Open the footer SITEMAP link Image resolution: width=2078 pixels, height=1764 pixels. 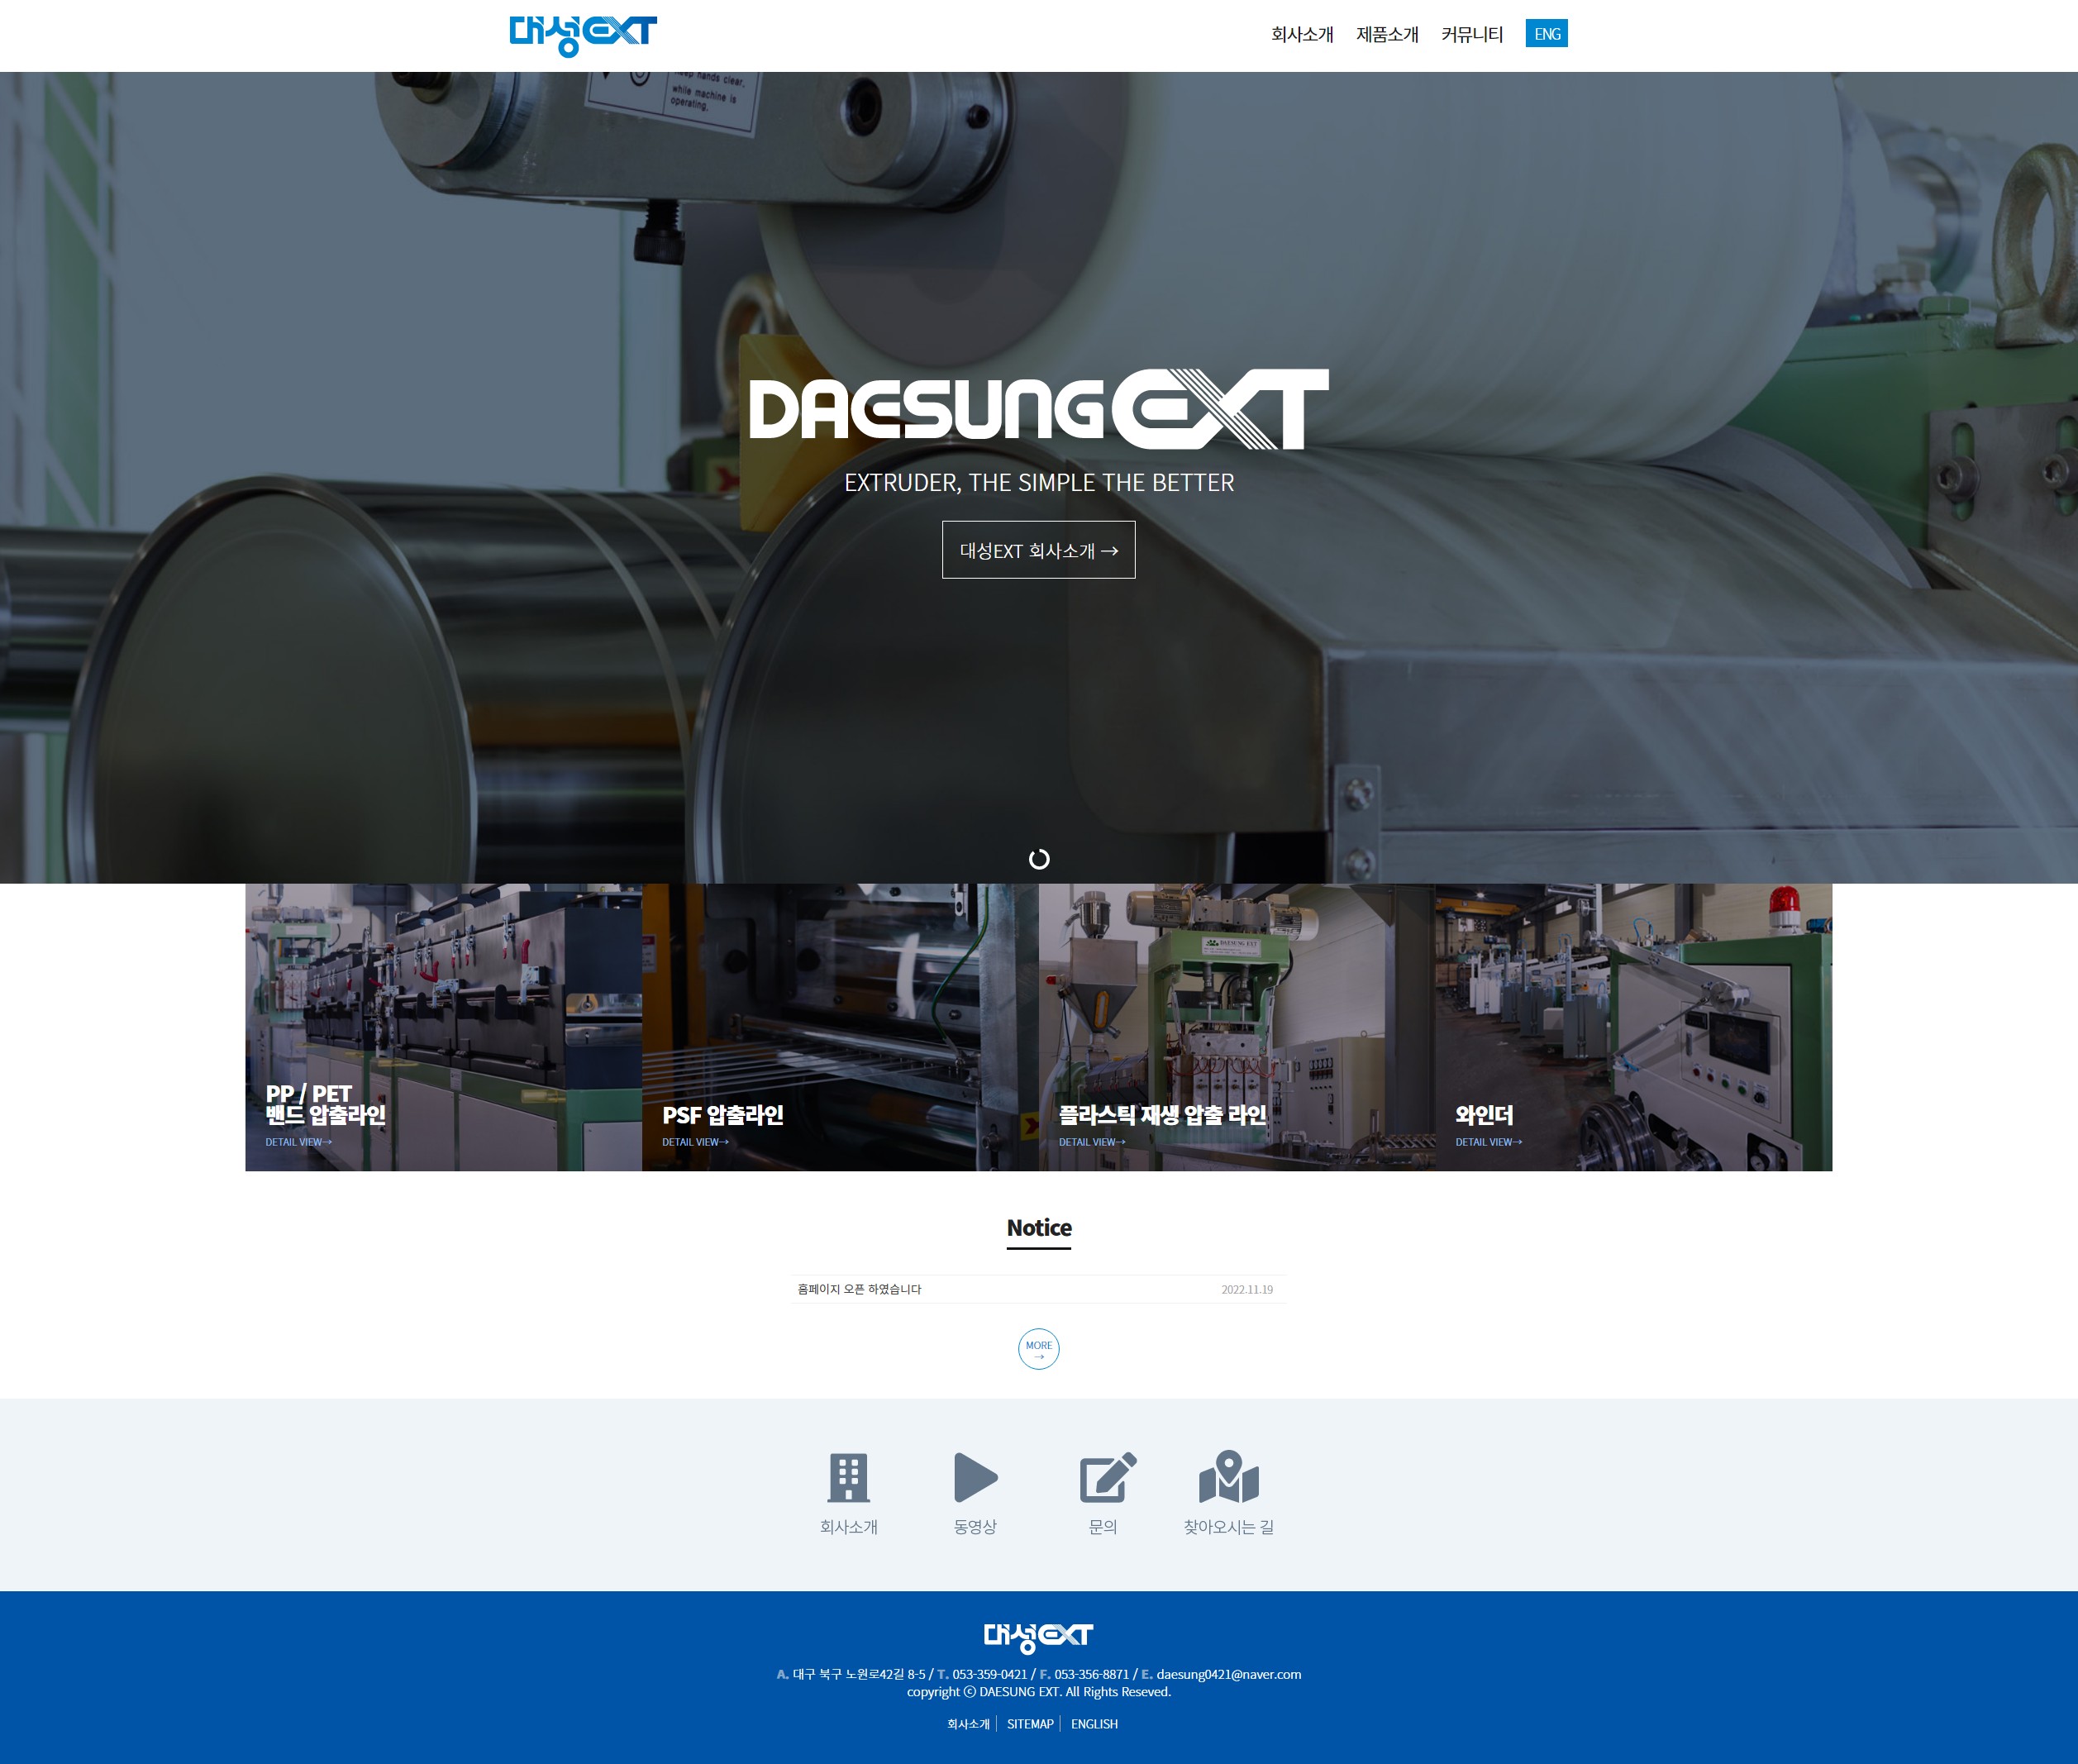coord(1030,1724)
